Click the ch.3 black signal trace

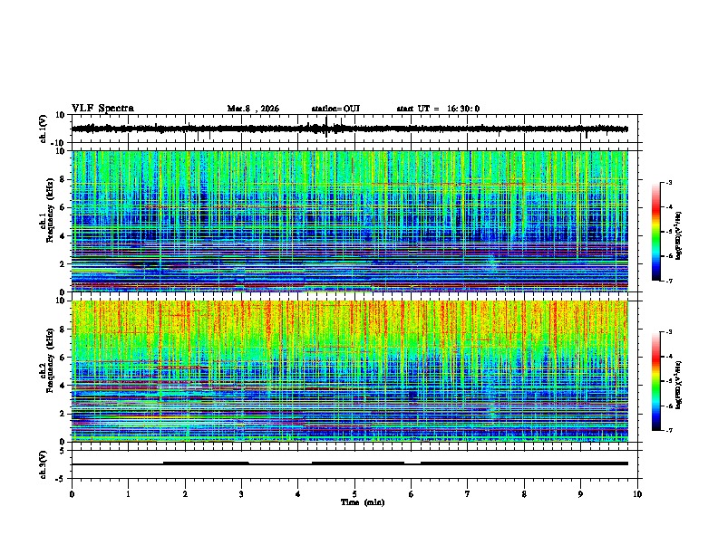(x=350, y=463)
